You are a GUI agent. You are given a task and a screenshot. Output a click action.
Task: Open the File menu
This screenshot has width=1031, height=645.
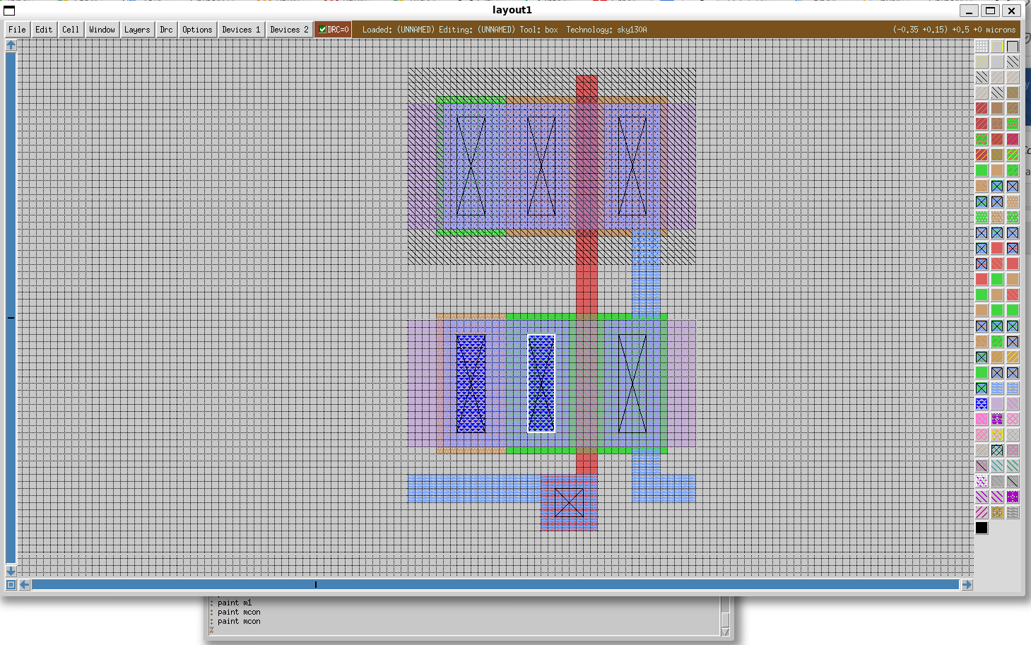(x=17, y=30)
